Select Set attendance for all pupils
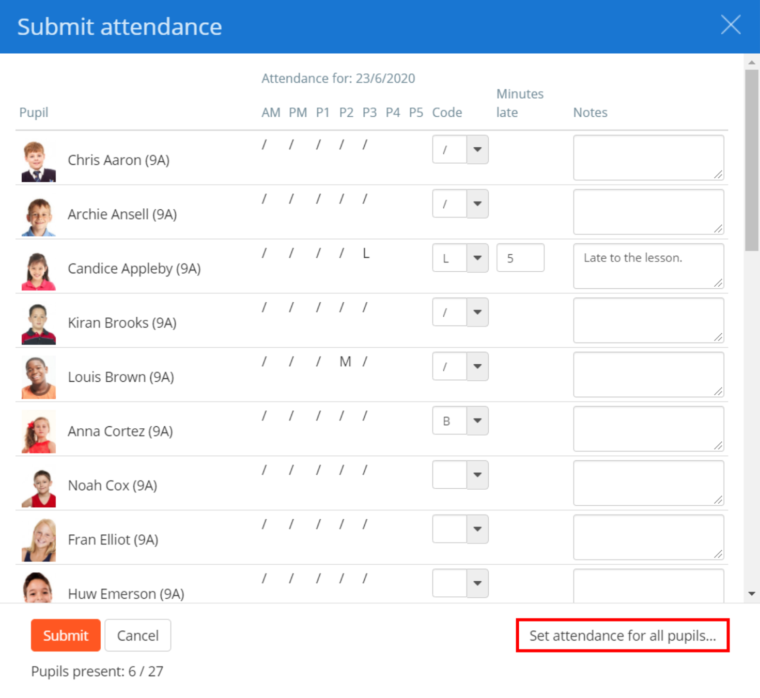760x698 pixels. [623, 635]
